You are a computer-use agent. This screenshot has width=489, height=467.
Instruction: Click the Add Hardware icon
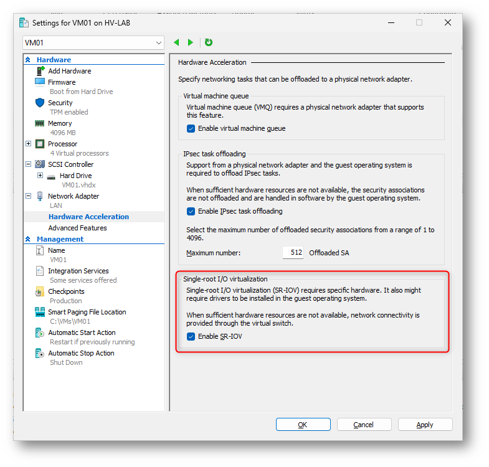point(40,71)
